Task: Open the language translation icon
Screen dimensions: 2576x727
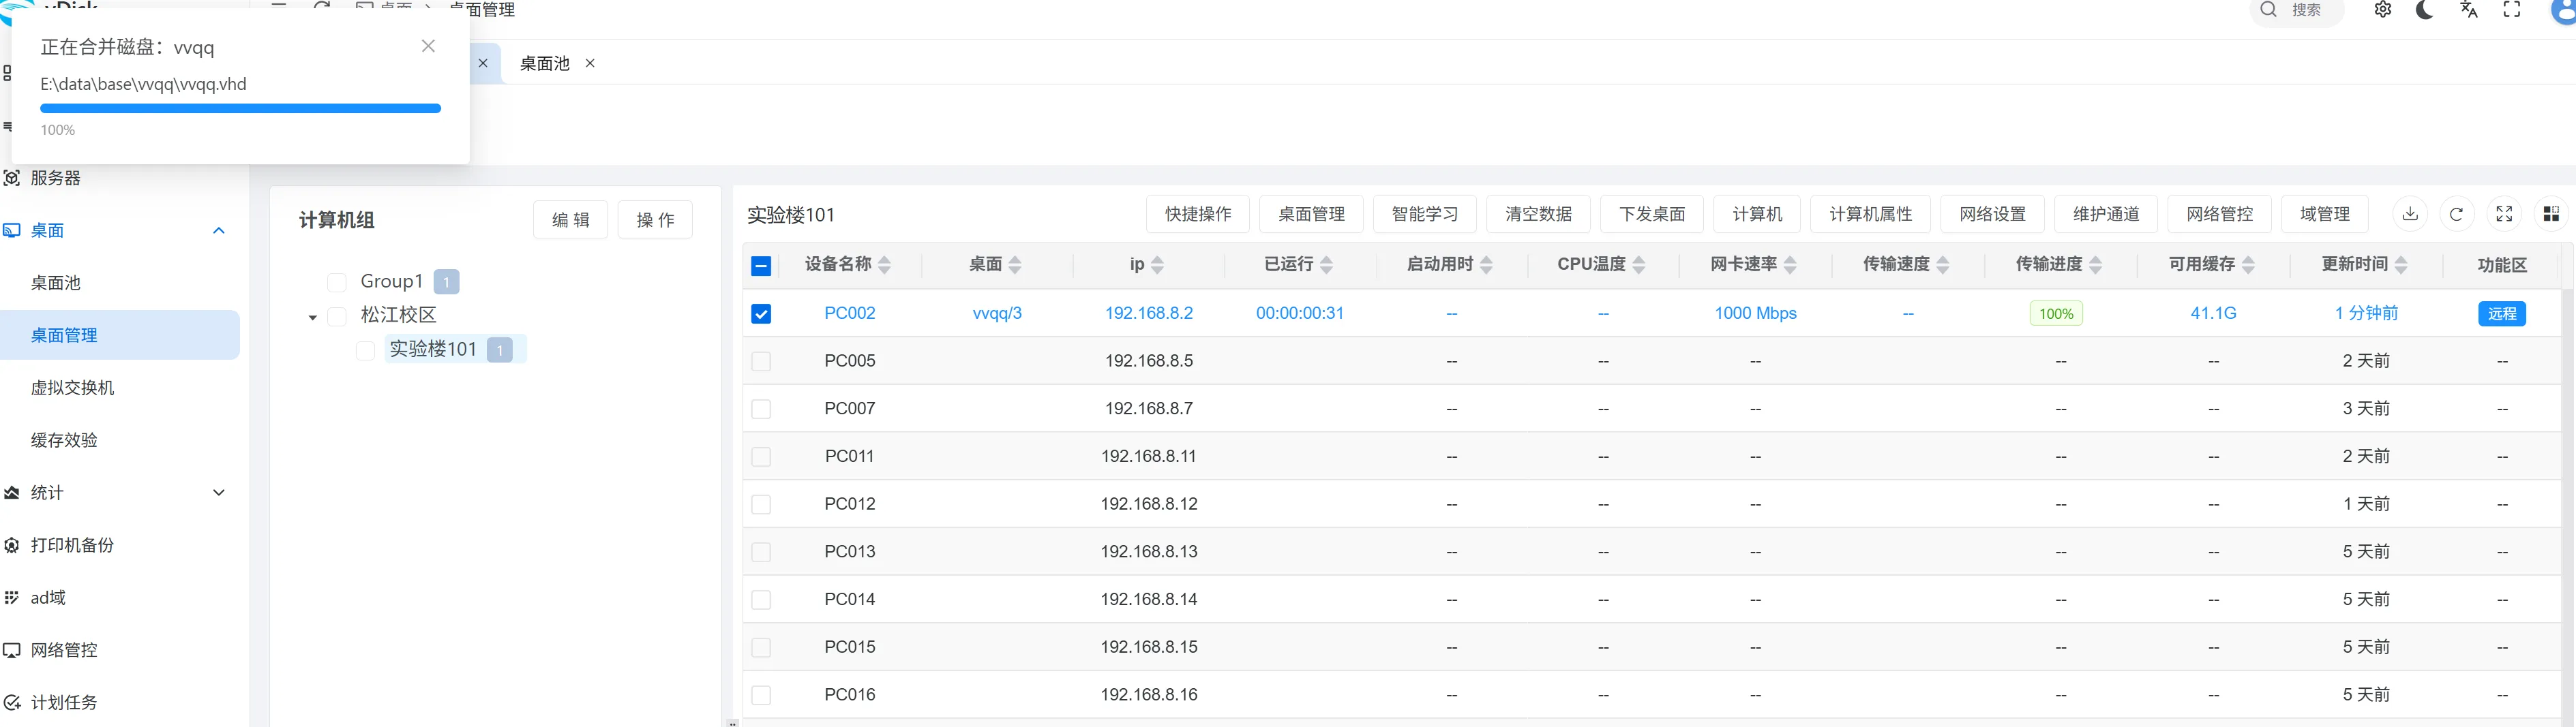Action: pyautogui.click(x=2469, y=10)
